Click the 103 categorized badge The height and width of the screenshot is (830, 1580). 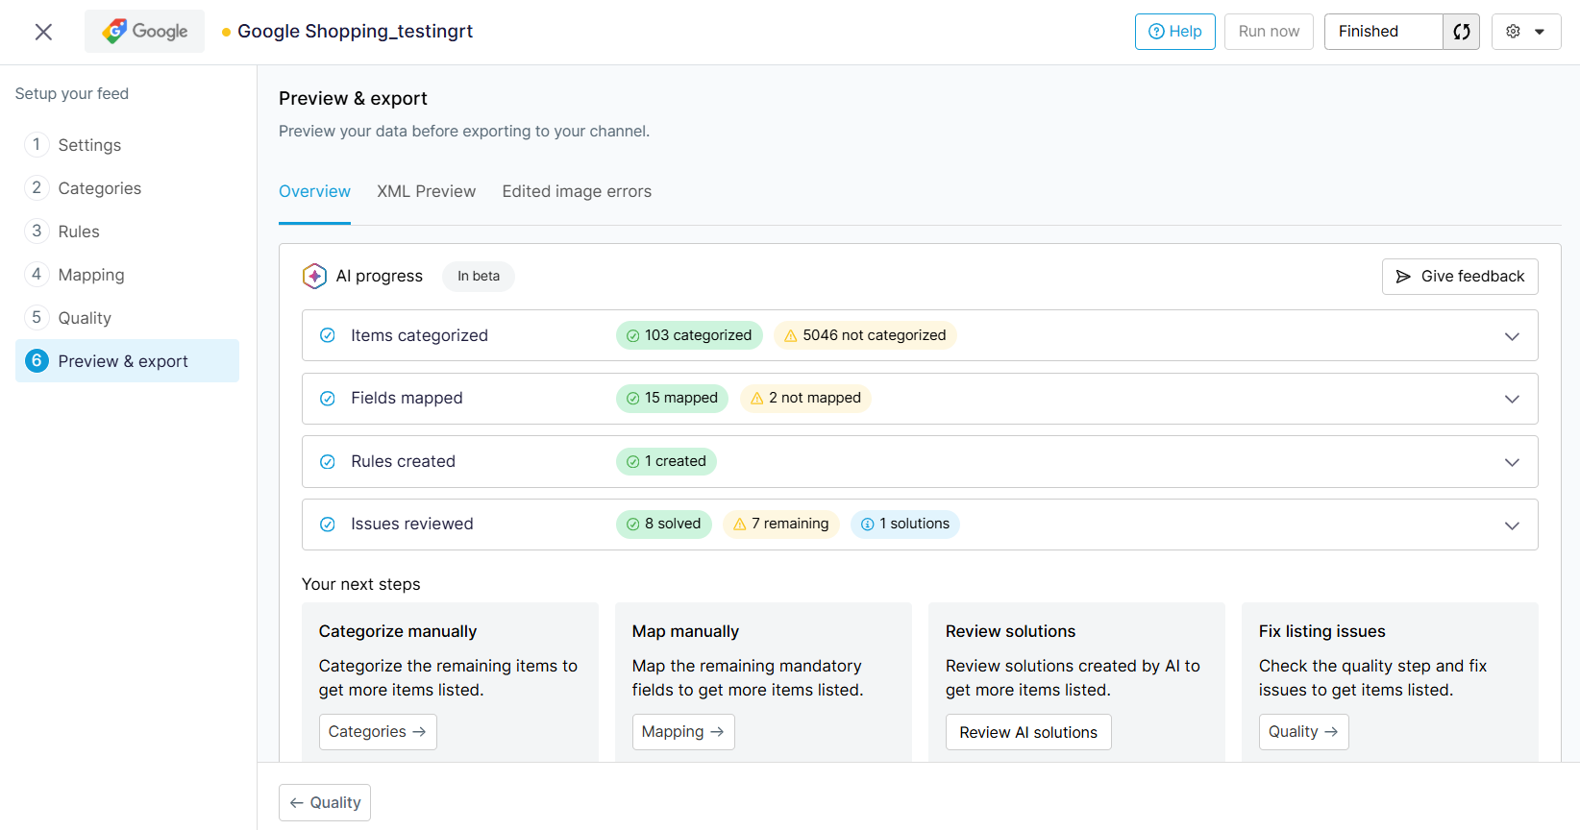click(689, 335)
